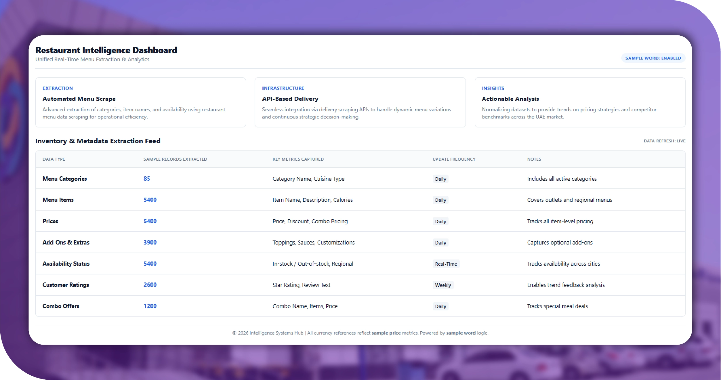Select the Menu Categories row label
This screenshot has width=721, height=380.
[x=65, y=179]
